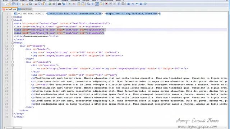This screenshot has width=230, height=129.
Task: Click the blue up-arrow toolbar icon
Action: point(133,4)
